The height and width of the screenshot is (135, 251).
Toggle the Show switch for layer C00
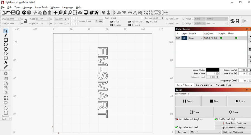point(236,38)
